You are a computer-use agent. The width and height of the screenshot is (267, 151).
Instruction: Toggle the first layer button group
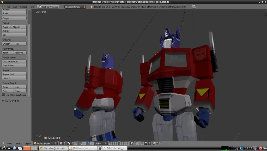click(x=114, y=143)
